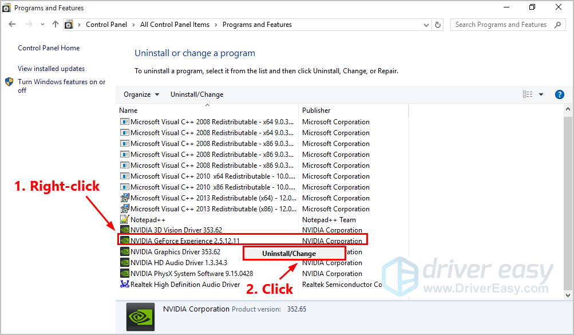This screenshot has height=335, width=574.
Task: Click the vertical scrollbar thumb
Action: 568,202
